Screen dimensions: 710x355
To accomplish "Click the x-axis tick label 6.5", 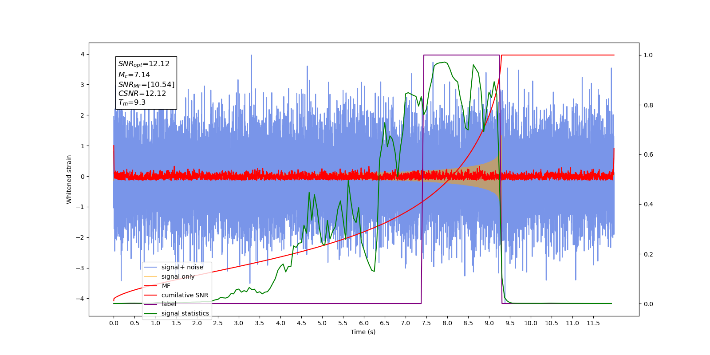I will (x=385, y=323).
